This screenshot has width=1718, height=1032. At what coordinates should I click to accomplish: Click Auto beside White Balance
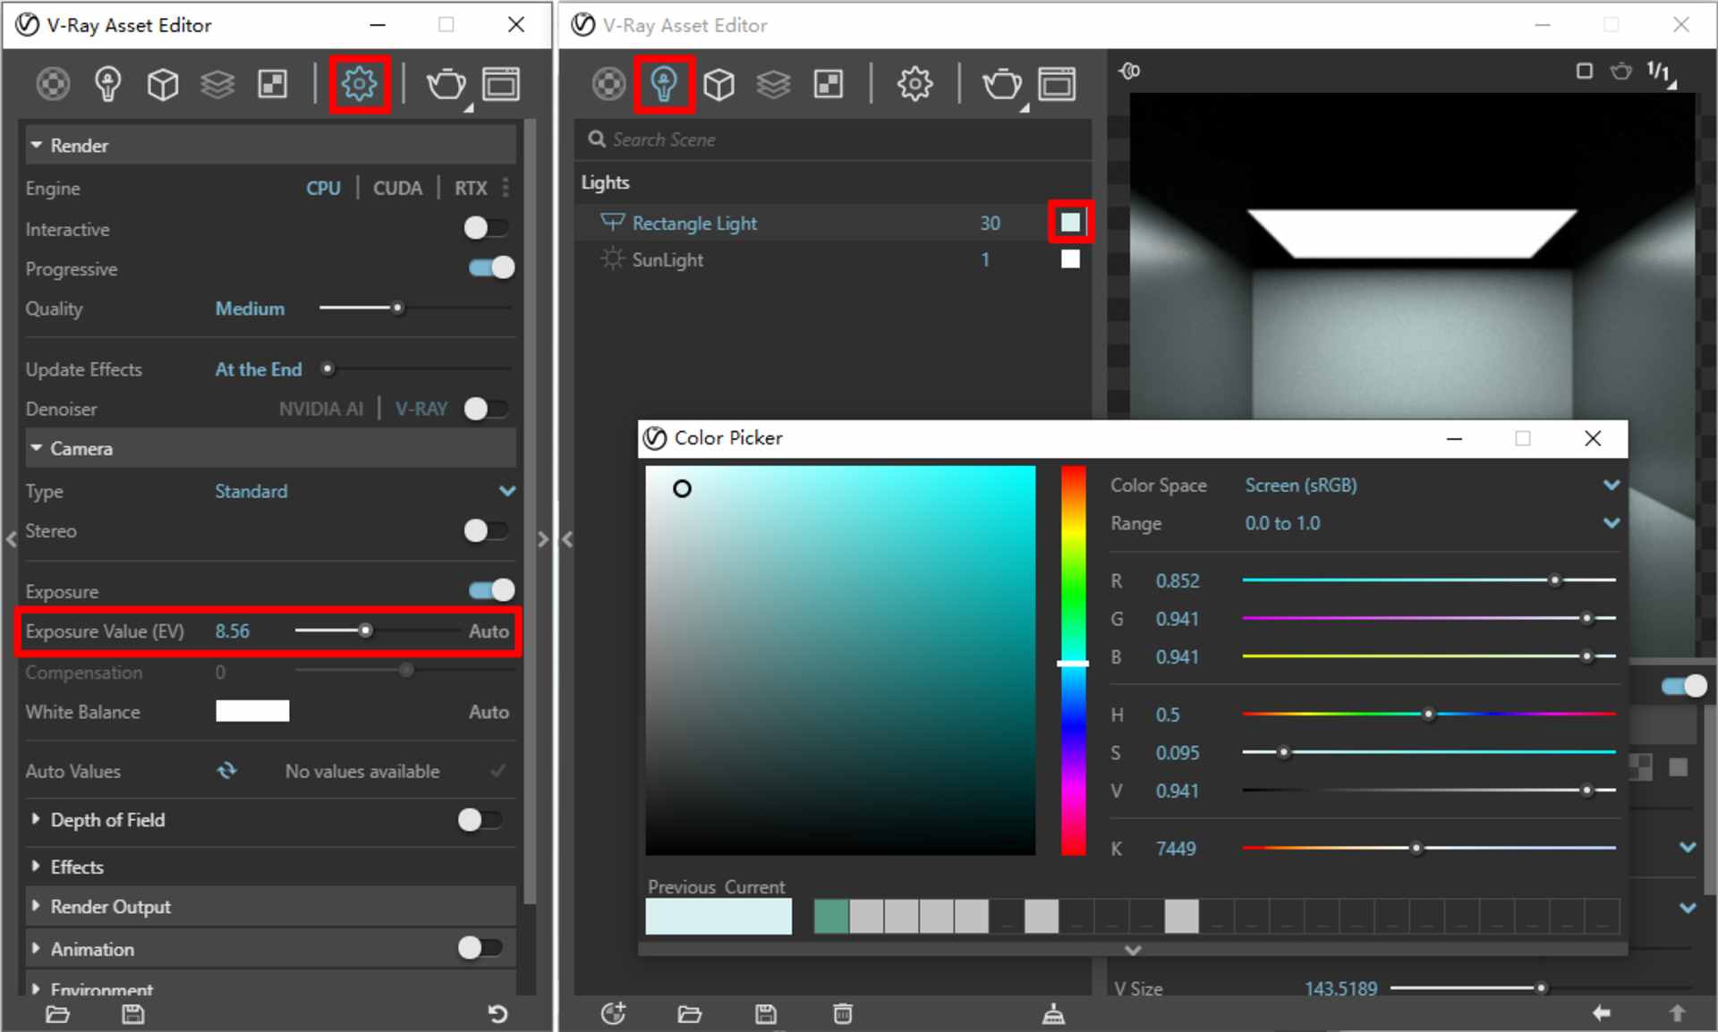pos(489,712)
